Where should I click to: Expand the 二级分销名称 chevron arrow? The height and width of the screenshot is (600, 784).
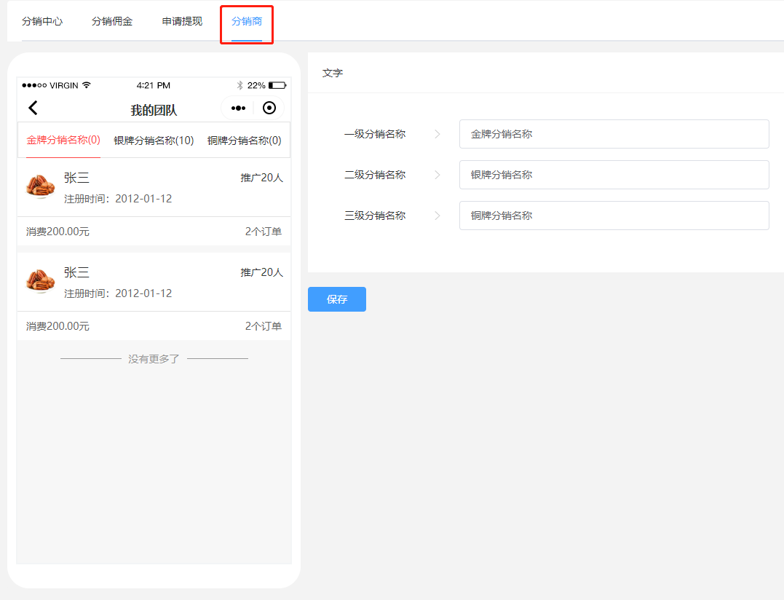[x=437, y=175]
